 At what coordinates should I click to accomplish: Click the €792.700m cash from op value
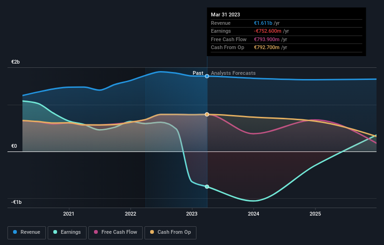(x=267, y=48)
